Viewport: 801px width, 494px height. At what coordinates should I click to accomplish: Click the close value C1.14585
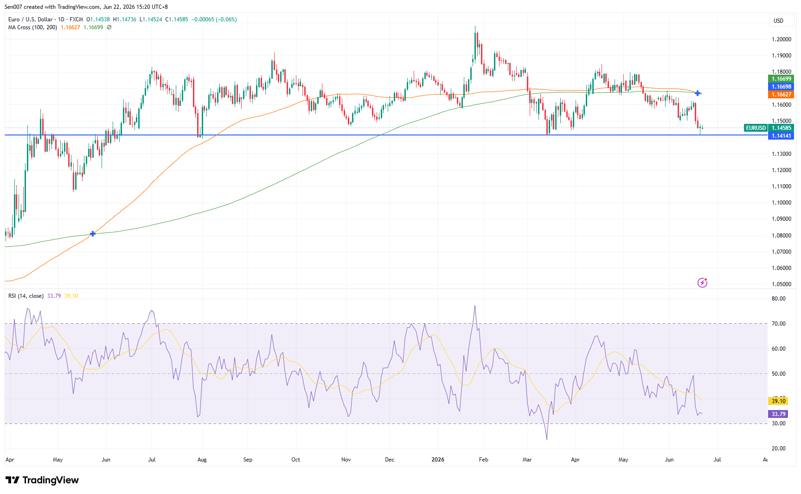click(177, 19)
